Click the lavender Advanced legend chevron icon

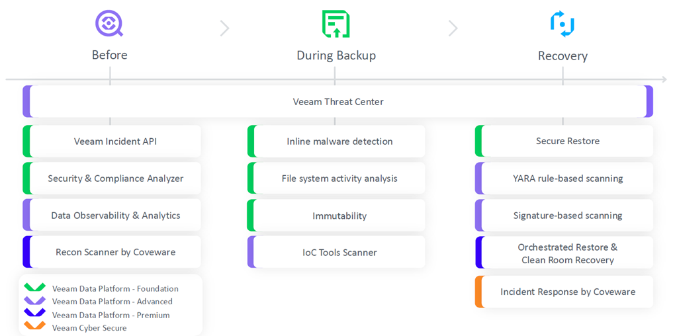[34, 301]
